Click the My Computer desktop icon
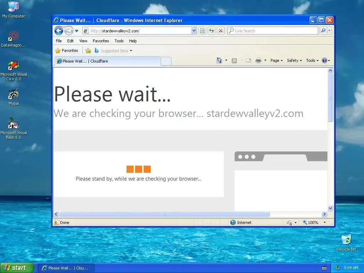364x273 pixels. tap(14, 10)
